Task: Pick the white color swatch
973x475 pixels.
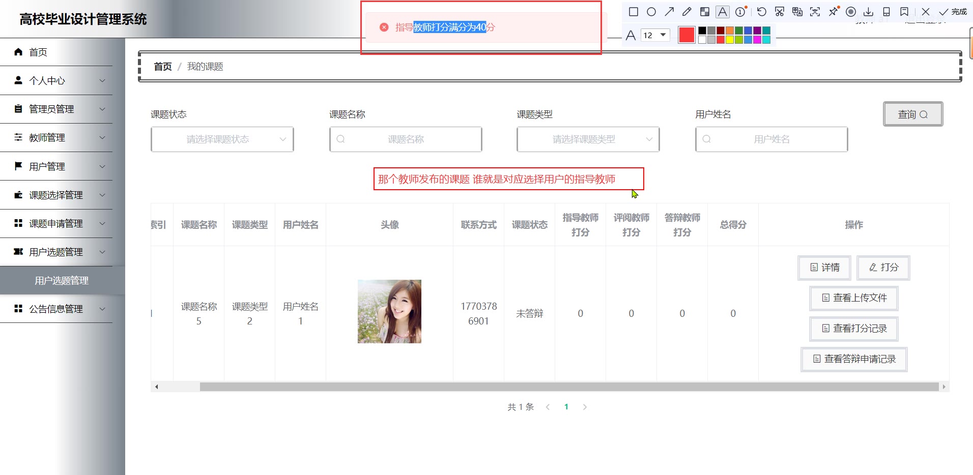Action: (x=702, y=40)
